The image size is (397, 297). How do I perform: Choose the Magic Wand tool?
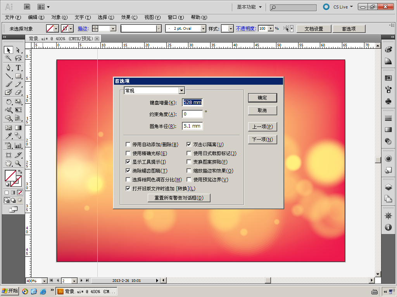click(x=9, y=58)
